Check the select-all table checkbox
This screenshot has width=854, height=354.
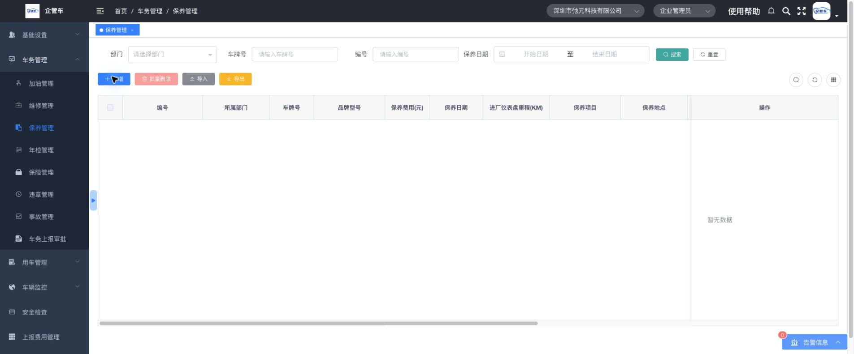[x=110, y=107]
